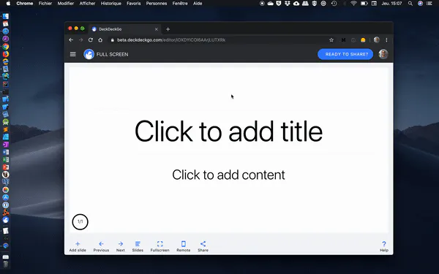The width and height of the screenshot is (439, 274).
Task: Click the padlock site info icon
Action: point(112,40)
